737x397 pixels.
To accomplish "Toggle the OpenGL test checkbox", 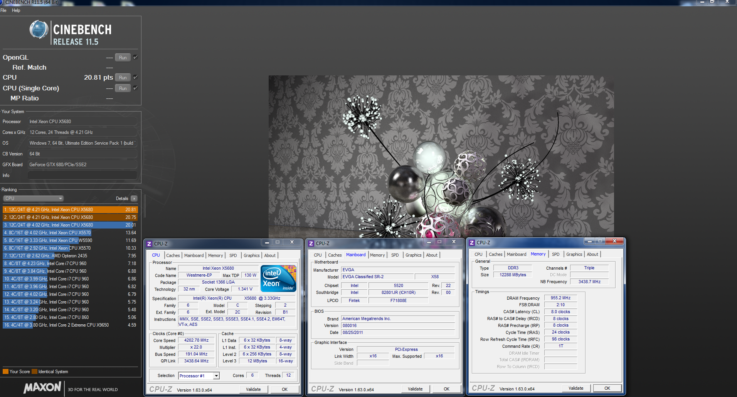I will pos(135,57).
